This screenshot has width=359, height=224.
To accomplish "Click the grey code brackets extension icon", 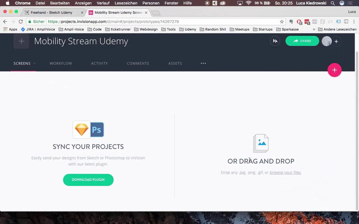I will pos(315,22).
